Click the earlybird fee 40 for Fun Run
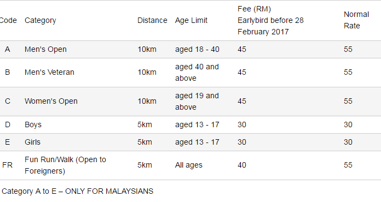 (x=242, y=165)
